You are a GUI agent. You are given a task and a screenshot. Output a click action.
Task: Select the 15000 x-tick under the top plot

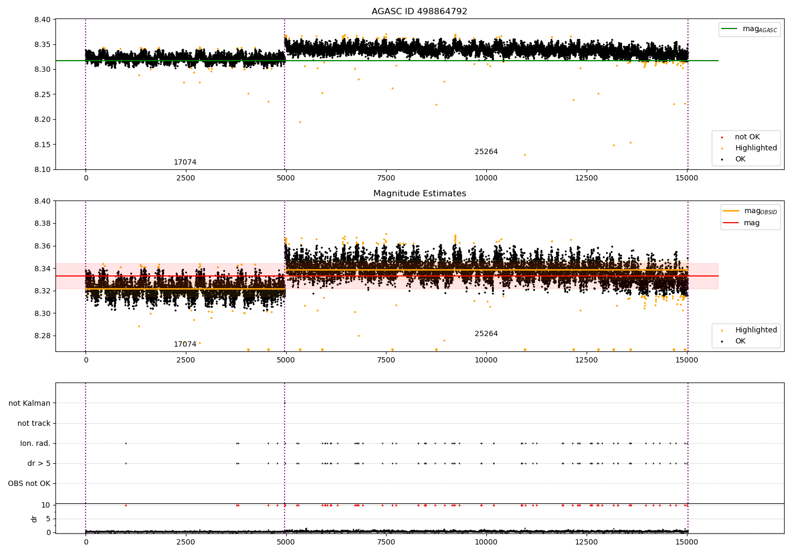pyautogui.click(x=686, y=178)
